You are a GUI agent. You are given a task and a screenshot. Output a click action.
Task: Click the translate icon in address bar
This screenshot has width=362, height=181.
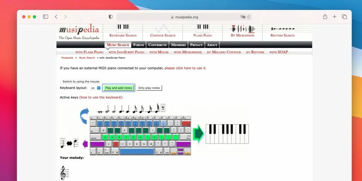243,17
